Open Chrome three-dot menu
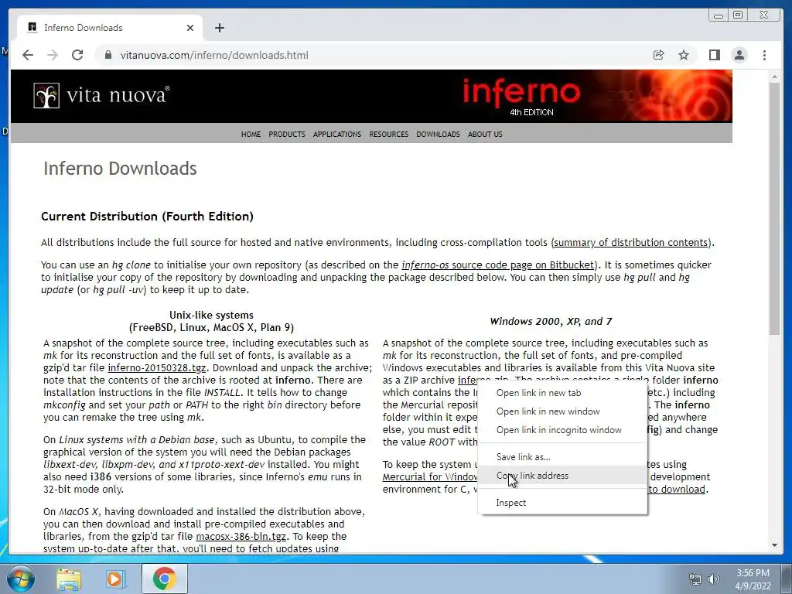The height and width of the screenshot is (594, 792). coord(764,55)
